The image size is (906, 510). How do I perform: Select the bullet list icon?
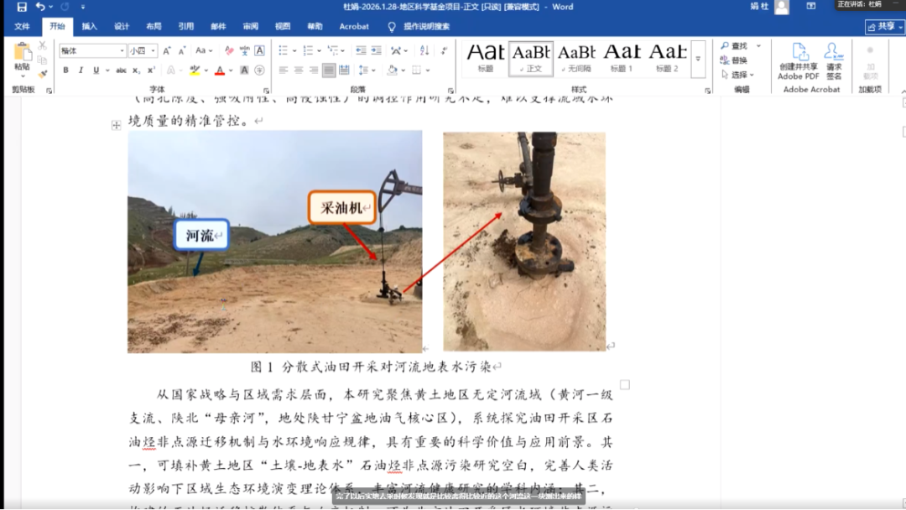[x=284, y=50]
